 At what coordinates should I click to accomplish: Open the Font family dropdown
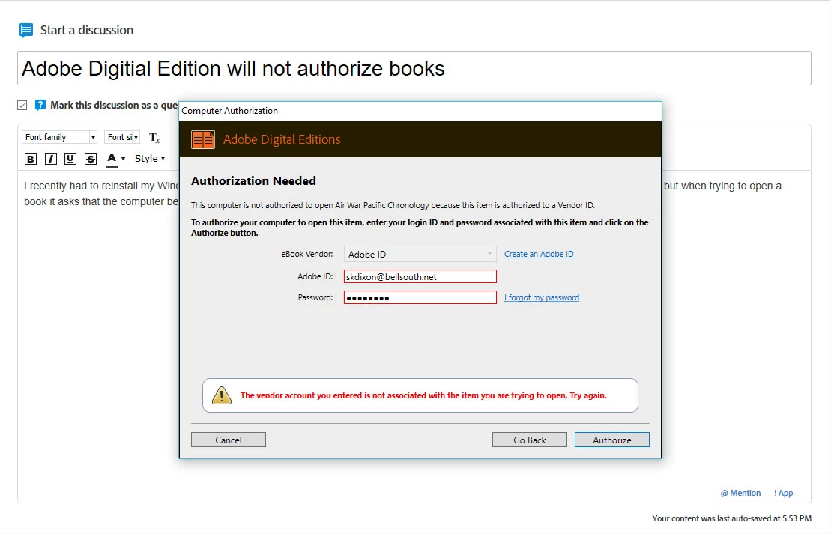coord(59,137)
